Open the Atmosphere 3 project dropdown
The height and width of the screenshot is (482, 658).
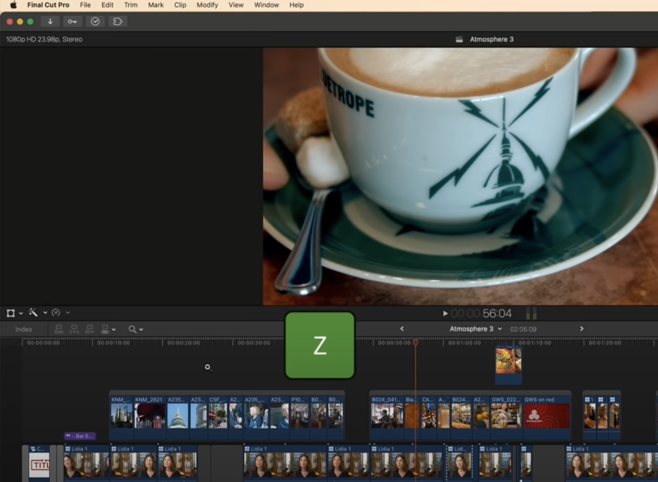(x=476, y=329)
